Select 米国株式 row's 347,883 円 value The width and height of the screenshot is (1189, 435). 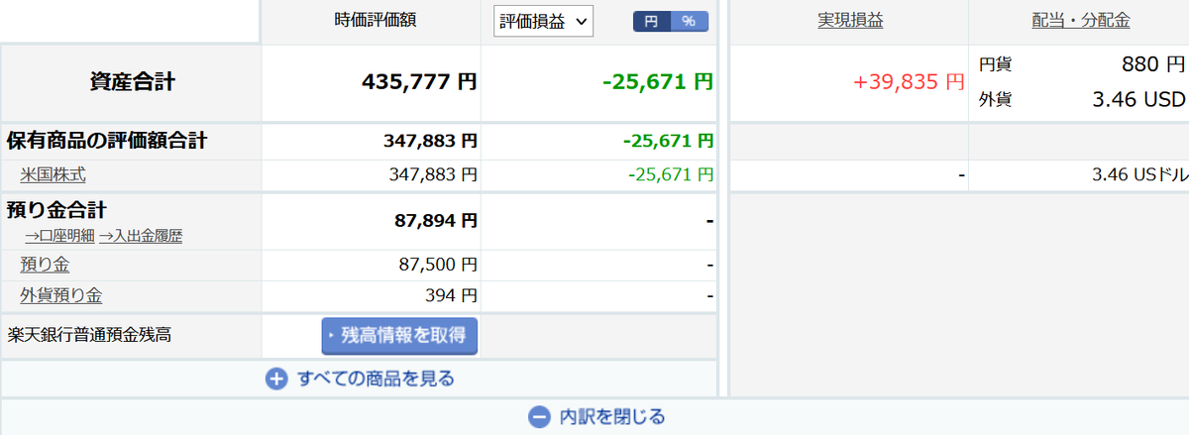point(433,175)
